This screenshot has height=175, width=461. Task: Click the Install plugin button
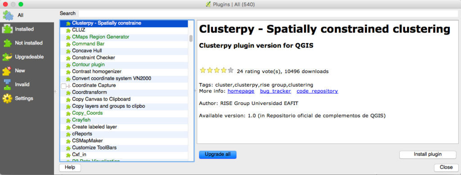[428, 154]
